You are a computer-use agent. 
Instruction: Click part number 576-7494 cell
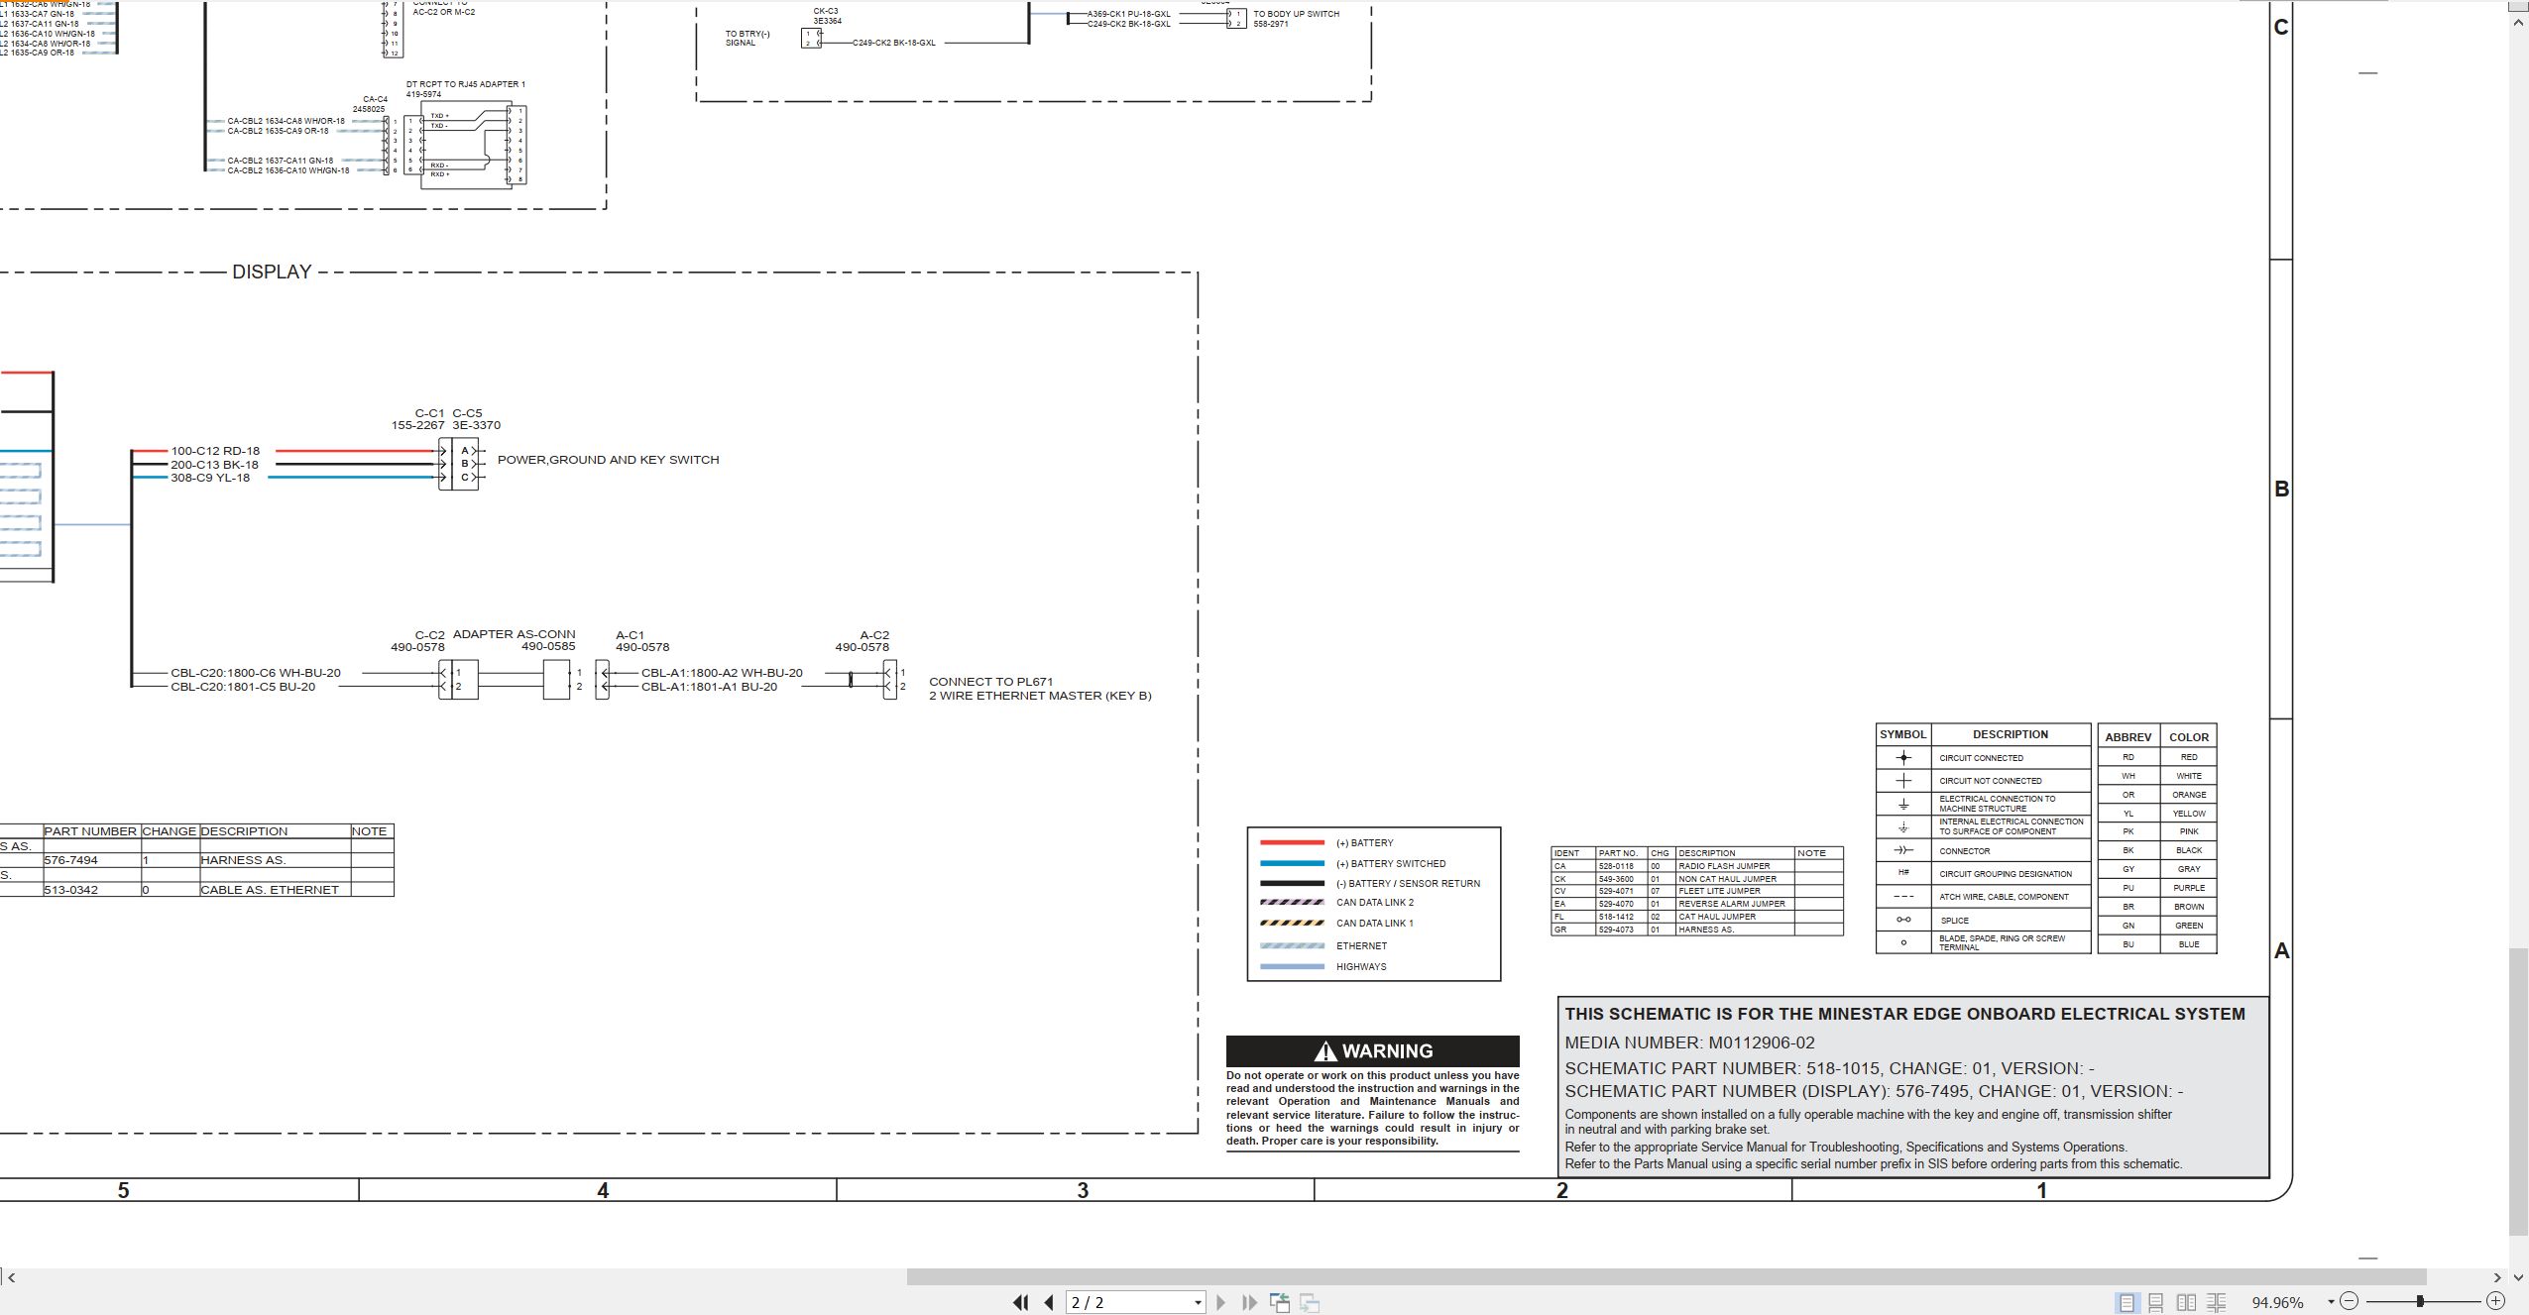91,860
